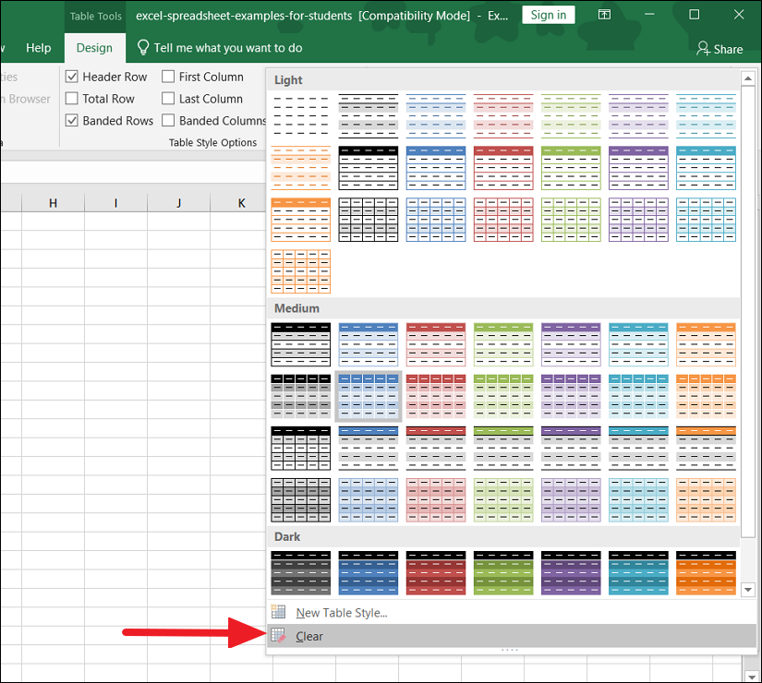Select the plain Light style with no color
Screen dimensions: 762x683
tap(301, 115)
